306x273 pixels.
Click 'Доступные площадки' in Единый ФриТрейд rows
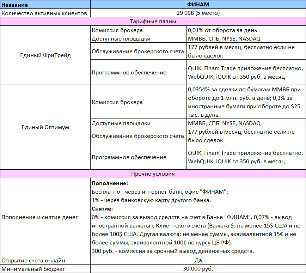pos(138,38)
